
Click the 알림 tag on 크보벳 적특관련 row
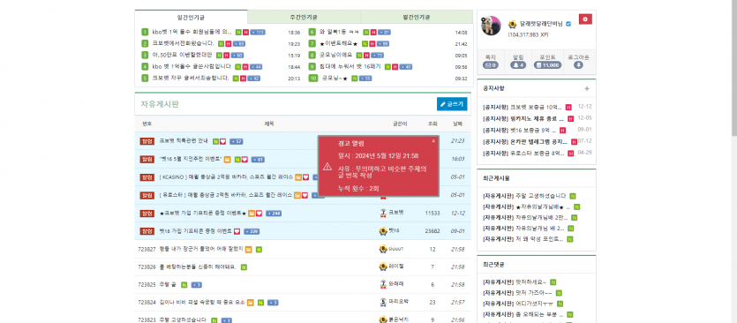pos(147,141)
